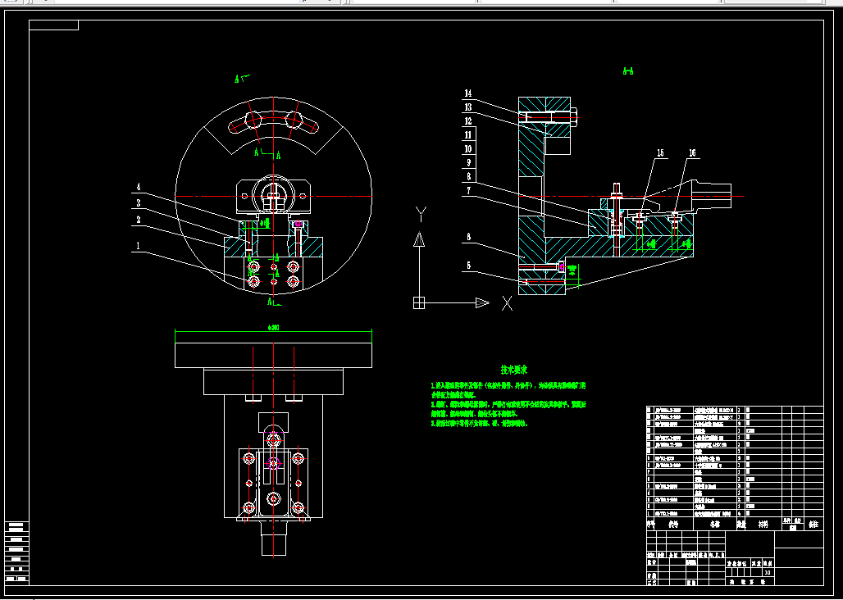Select part balloon number 16

692,153
